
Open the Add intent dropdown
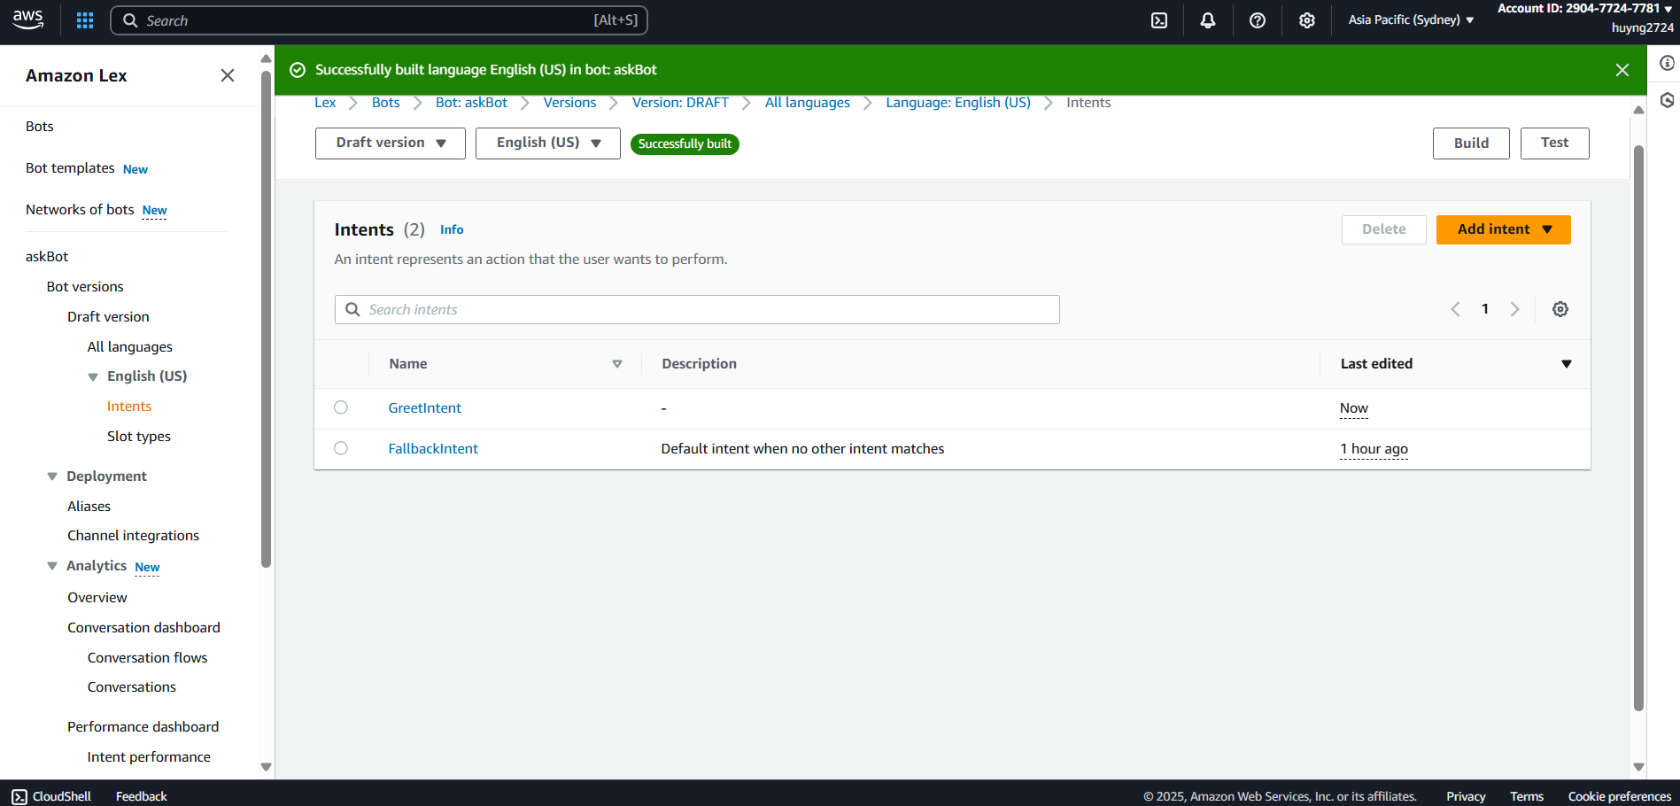coord(1504,229)
